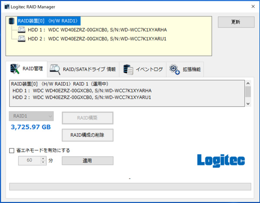Click the イベントログ document icon
Viewport: 260px width, 203px height.
click(x=128, y=69)
